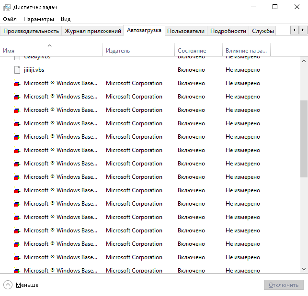This screenshot has height=296, width=308.
Task: Open the Файл menu
Action: tap(10, 19)
